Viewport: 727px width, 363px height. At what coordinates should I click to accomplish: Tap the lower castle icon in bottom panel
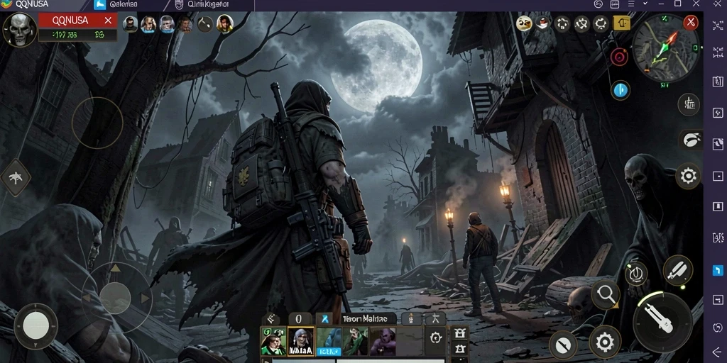click(459, 348)
